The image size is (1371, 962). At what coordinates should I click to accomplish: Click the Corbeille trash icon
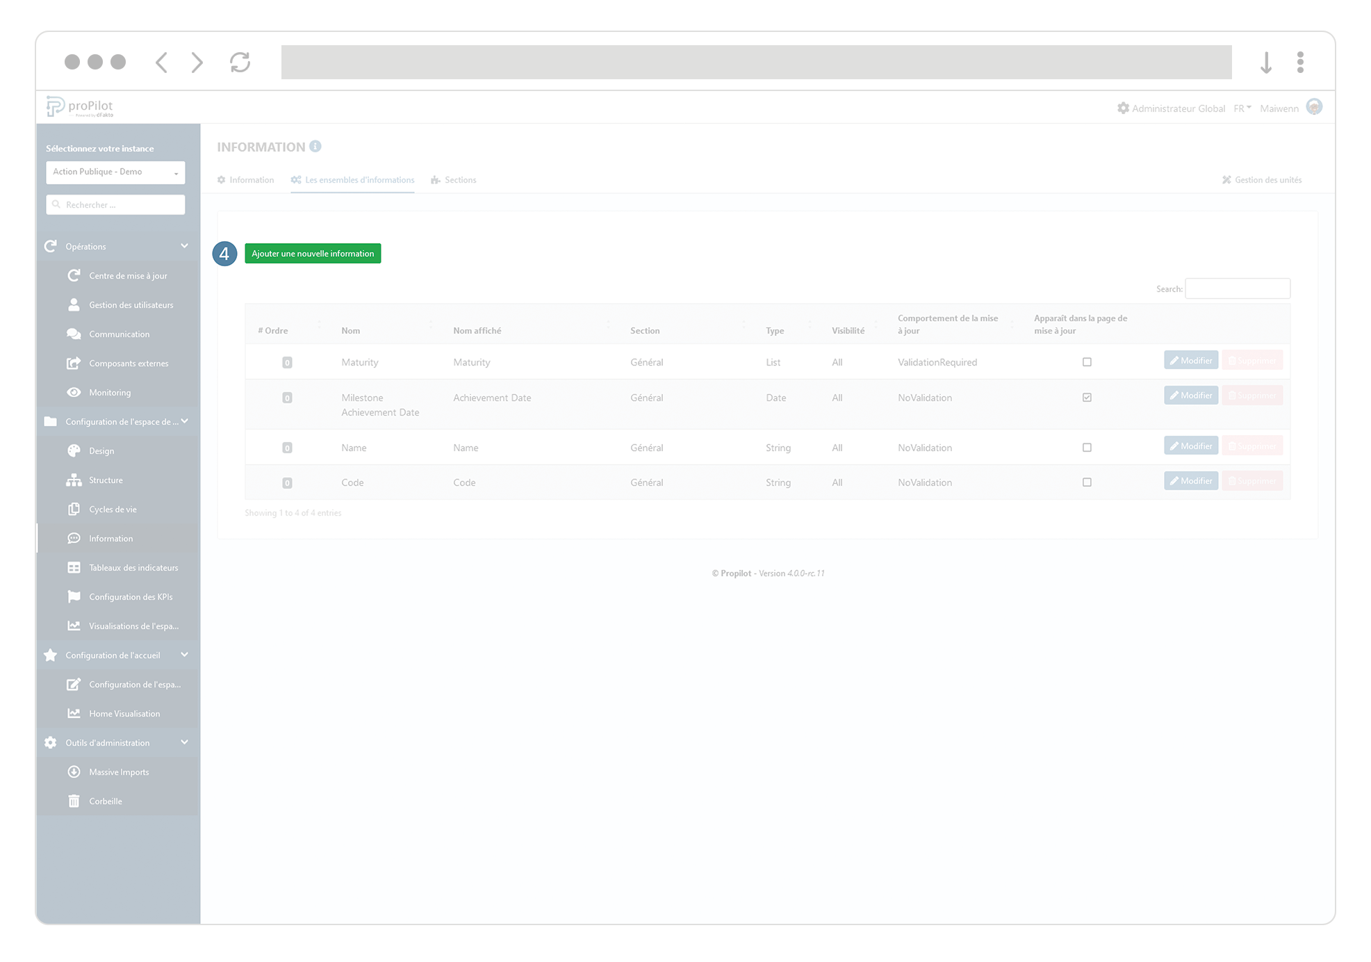(x=74, y=801)
